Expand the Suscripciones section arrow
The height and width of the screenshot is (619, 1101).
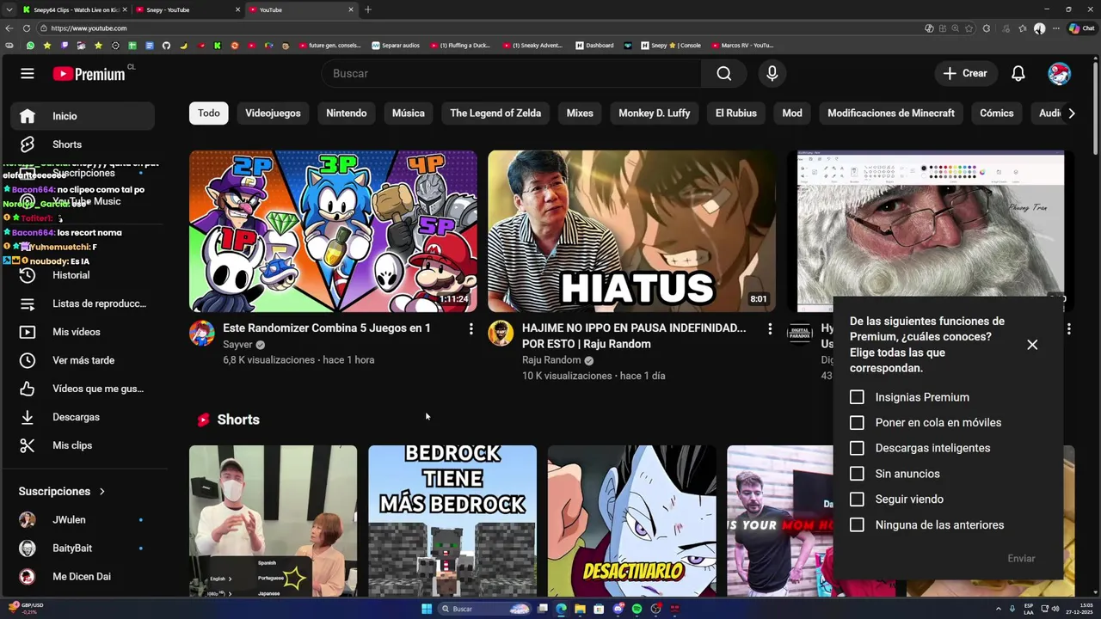click(102, 492)
